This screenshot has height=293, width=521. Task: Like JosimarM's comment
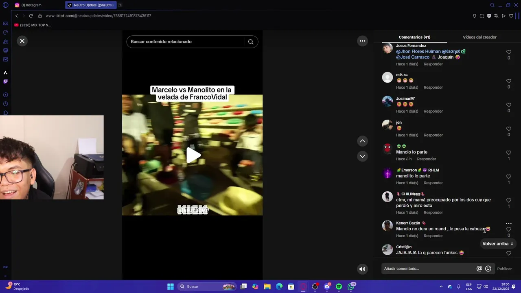[x=509, y=105]
